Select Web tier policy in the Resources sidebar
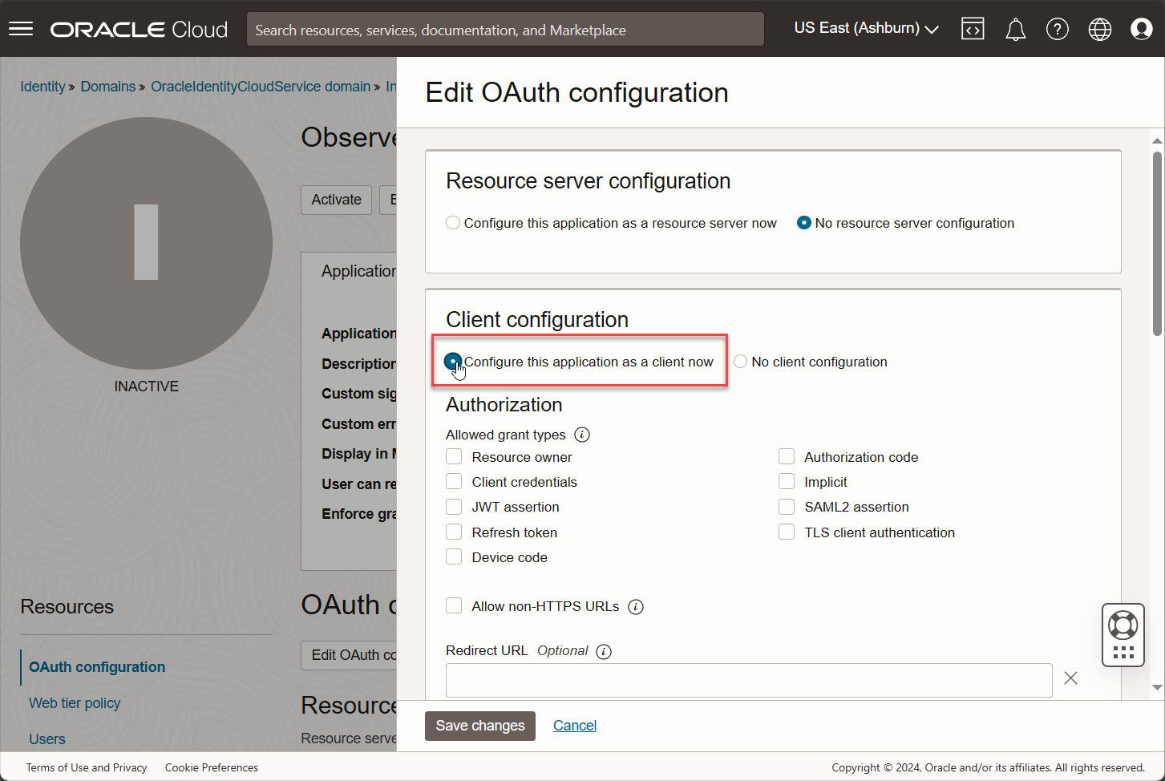The width and height of the screenshot is (1165, 781). 75,703
